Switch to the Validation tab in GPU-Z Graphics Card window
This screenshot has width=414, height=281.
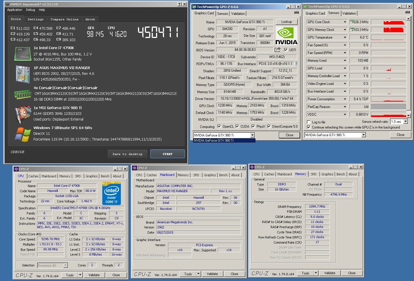[238, 13]
